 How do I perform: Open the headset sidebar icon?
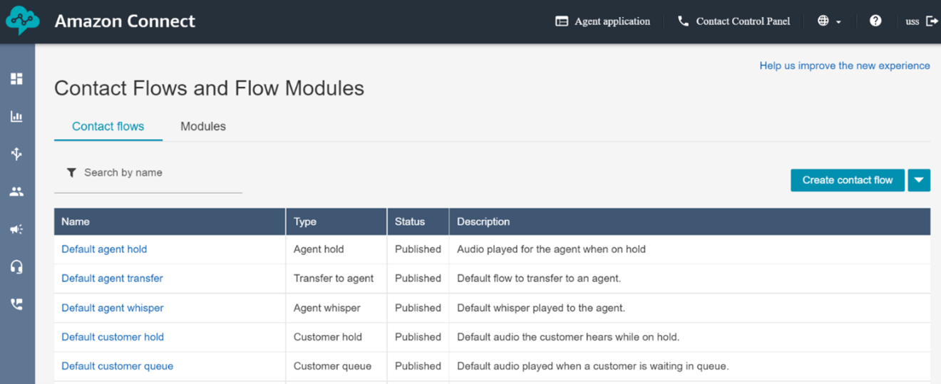[16, 266]
